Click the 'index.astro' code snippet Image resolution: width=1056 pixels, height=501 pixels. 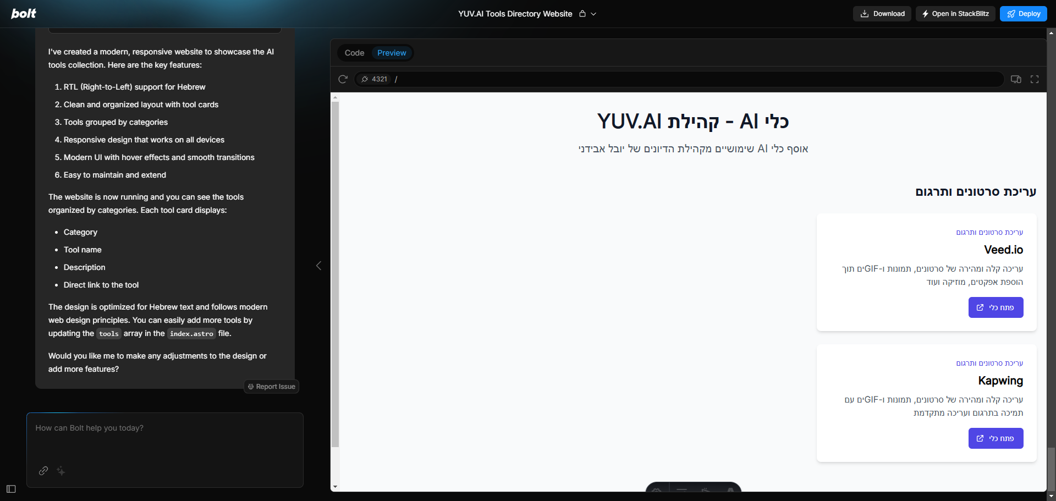(191, 334)
